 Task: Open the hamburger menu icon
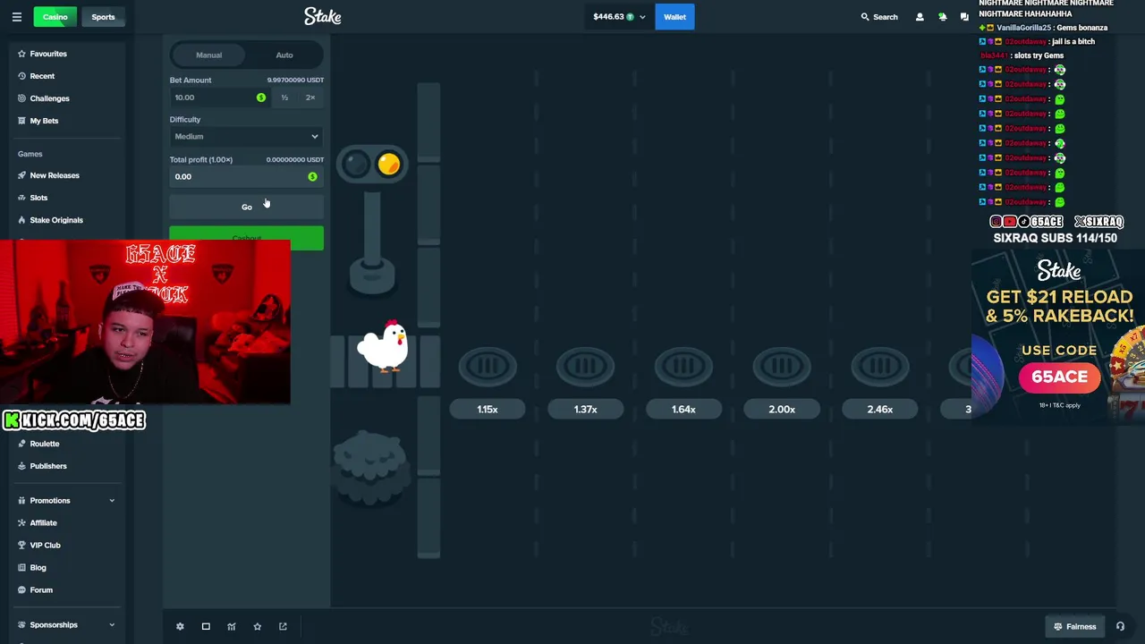(16, 17)
